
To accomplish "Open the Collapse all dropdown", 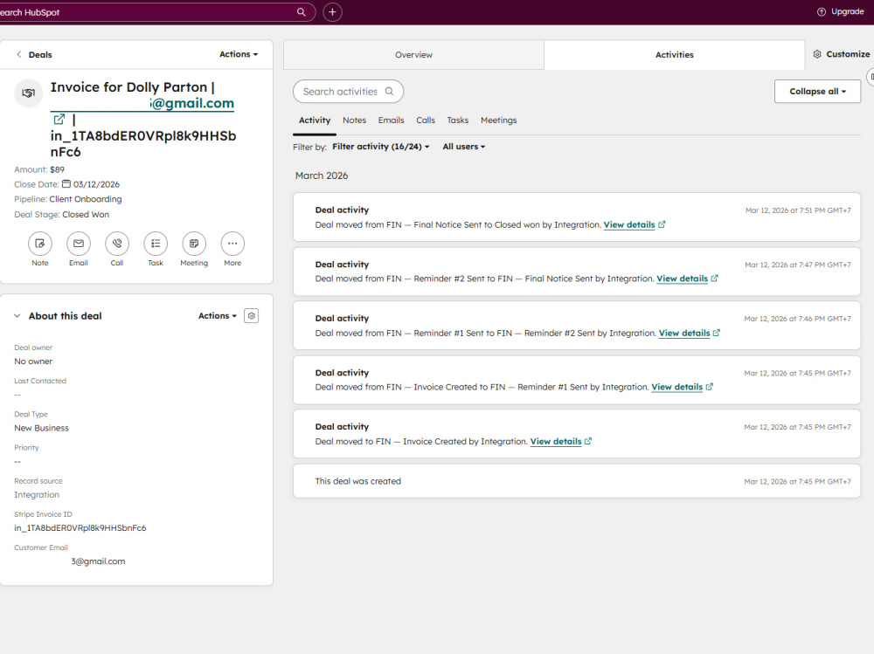I will pos(817,92).
